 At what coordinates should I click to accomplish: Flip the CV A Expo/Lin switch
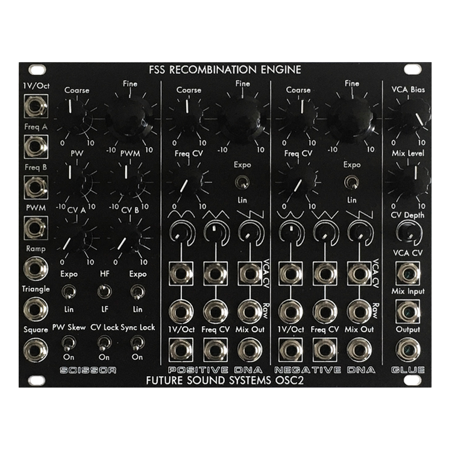click(x=69, y=292)
